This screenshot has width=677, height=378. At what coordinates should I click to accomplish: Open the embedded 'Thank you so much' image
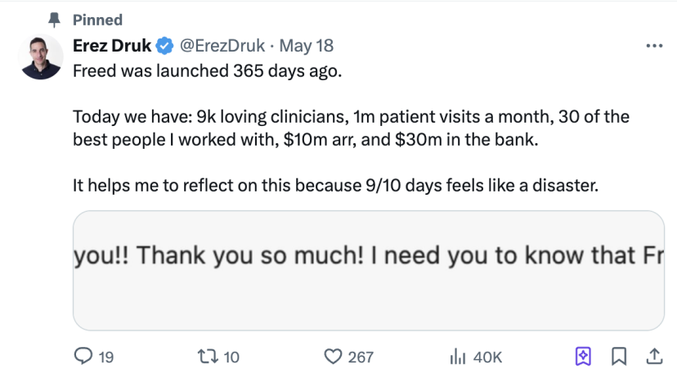click(368, 271)
